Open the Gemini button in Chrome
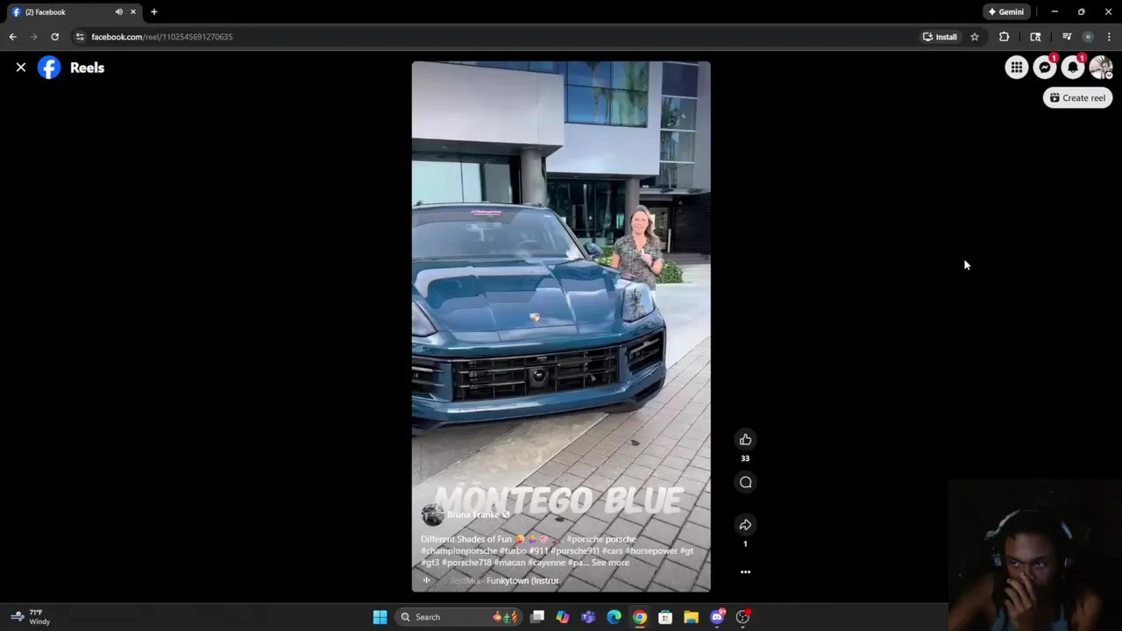The width and height of the screenshot is (1122, 631). point(1005,12)
